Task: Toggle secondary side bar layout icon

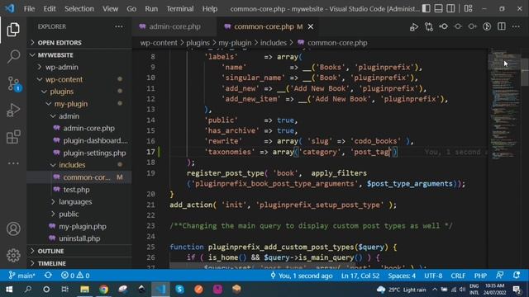Action: [450, 8]
